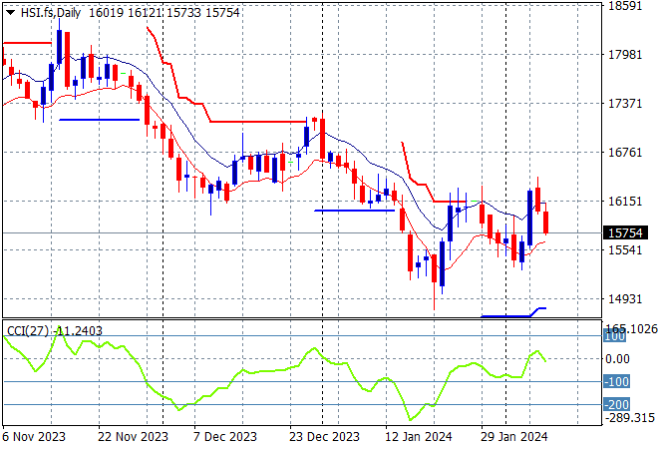658x449 pixels.
Task: Click the 29 Jan 2024 date label
Action: [x=514, y=436]
